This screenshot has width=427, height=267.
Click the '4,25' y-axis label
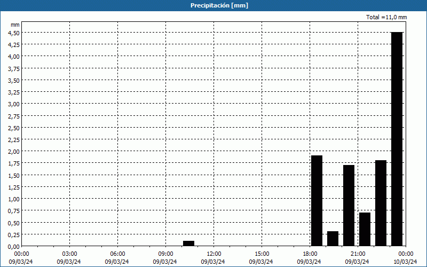pos(14,45)
